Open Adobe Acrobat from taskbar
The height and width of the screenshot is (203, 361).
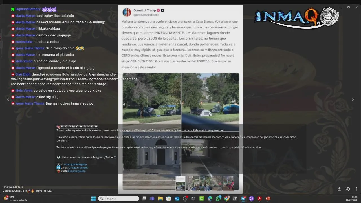click(259, 198)
